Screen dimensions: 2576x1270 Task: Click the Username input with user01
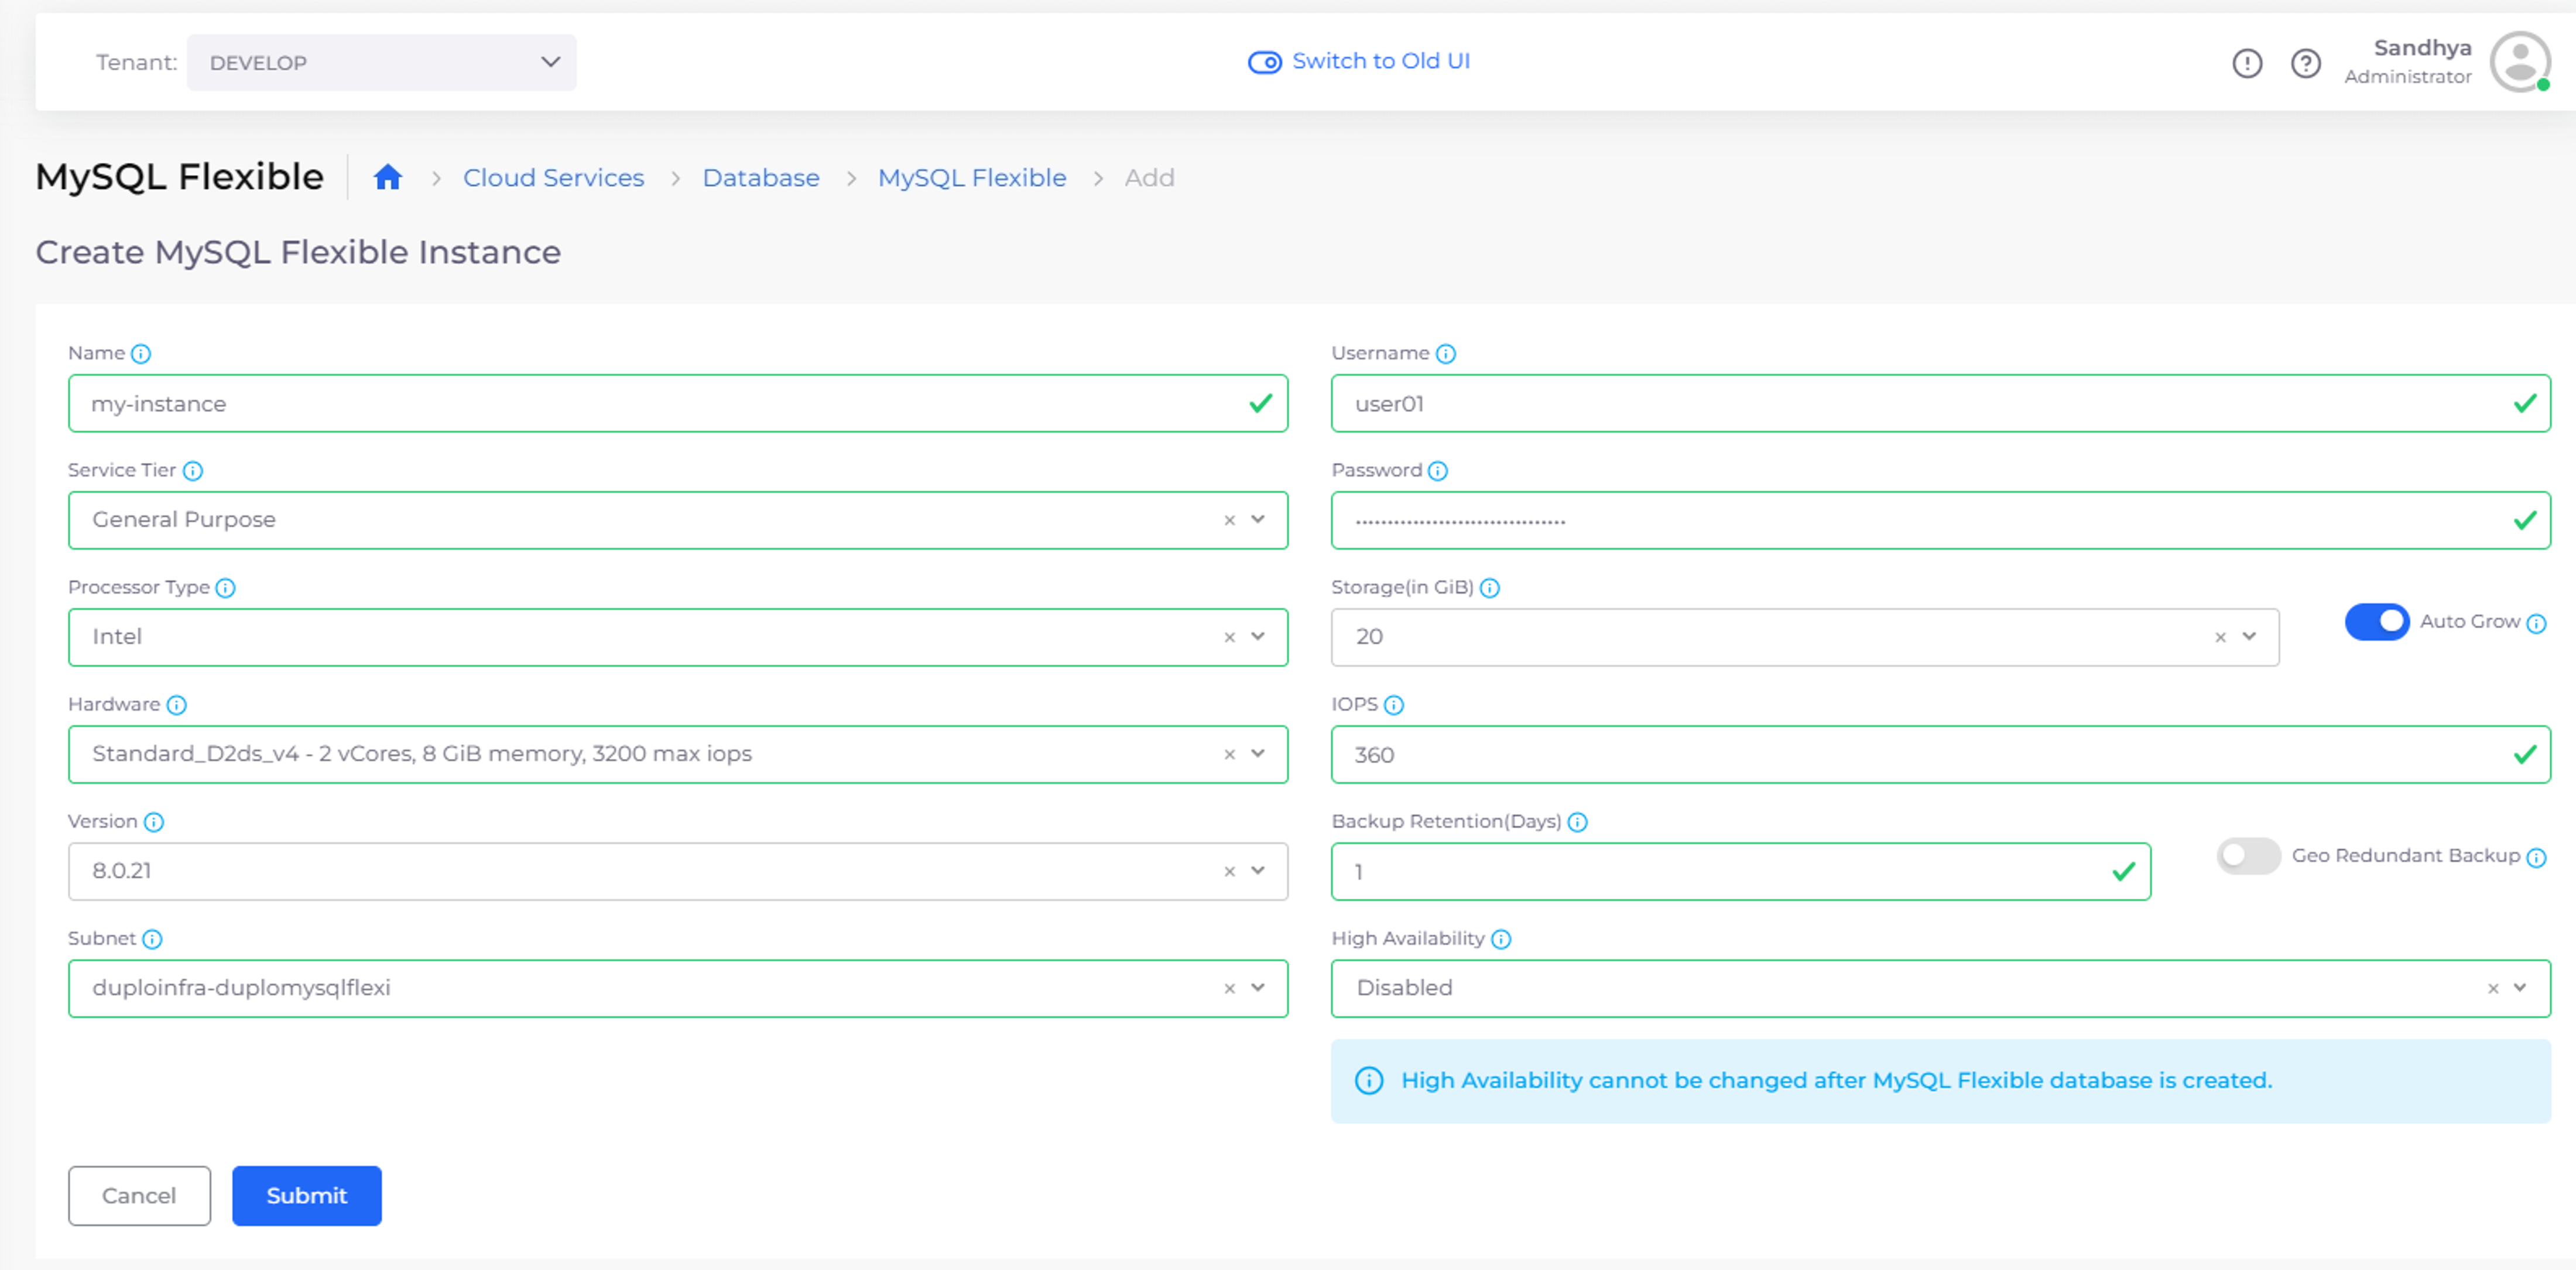pyautogui.click(x=1941, y=403)
